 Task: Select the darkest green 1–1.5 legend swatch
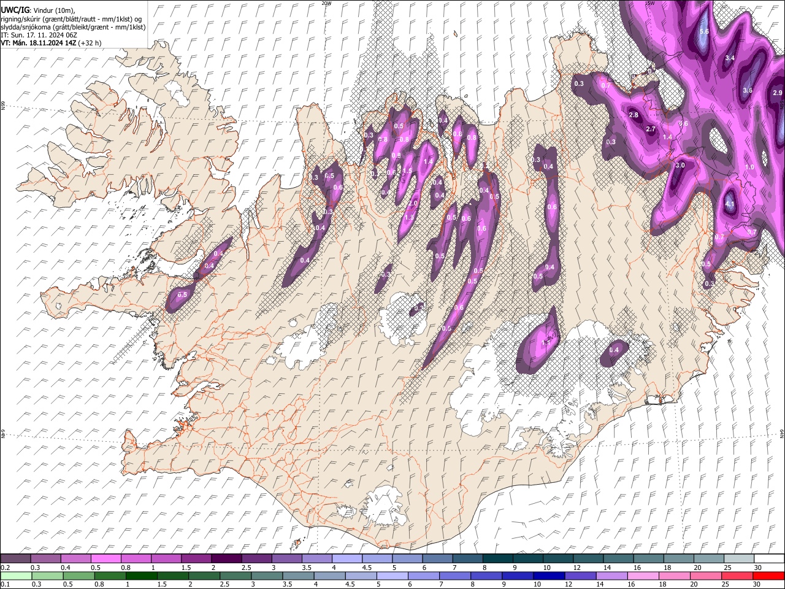click(142, 576)
